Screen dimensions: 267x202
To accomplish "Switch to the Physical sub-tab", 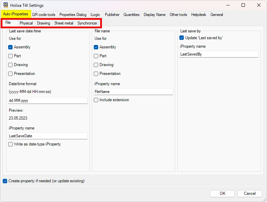I will click(x=26, y=23).
